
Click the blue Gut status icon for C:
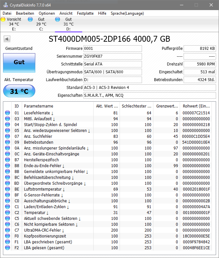tap(30, 19)
